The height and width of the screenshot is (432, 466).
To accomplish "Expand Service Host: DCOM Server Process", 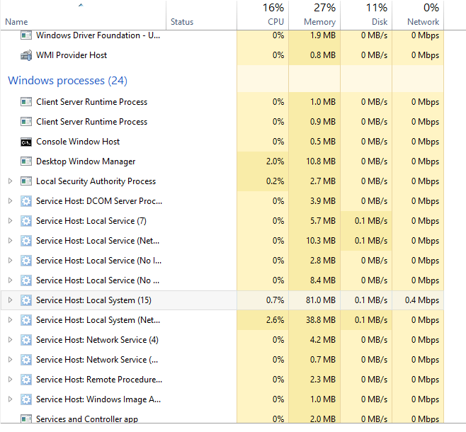I will [x=10, y=201].
